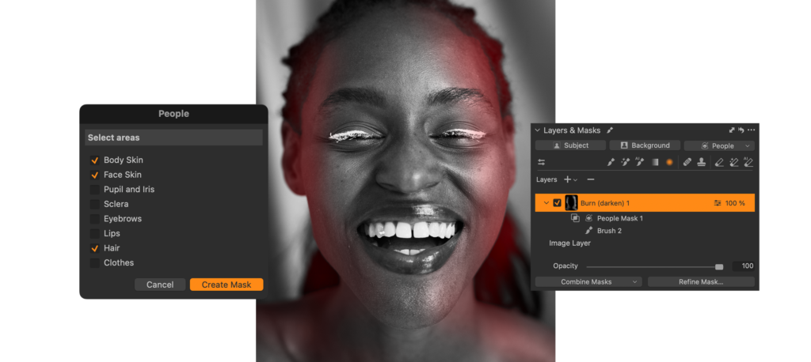Select the Erase Mask tool
This screenshot has height=362, width=811.
(x=719, y=162)
